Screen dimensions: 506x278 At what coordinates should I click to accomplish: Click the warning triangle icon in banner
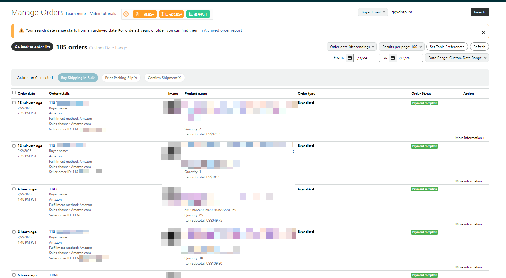[x=21, y=30]
